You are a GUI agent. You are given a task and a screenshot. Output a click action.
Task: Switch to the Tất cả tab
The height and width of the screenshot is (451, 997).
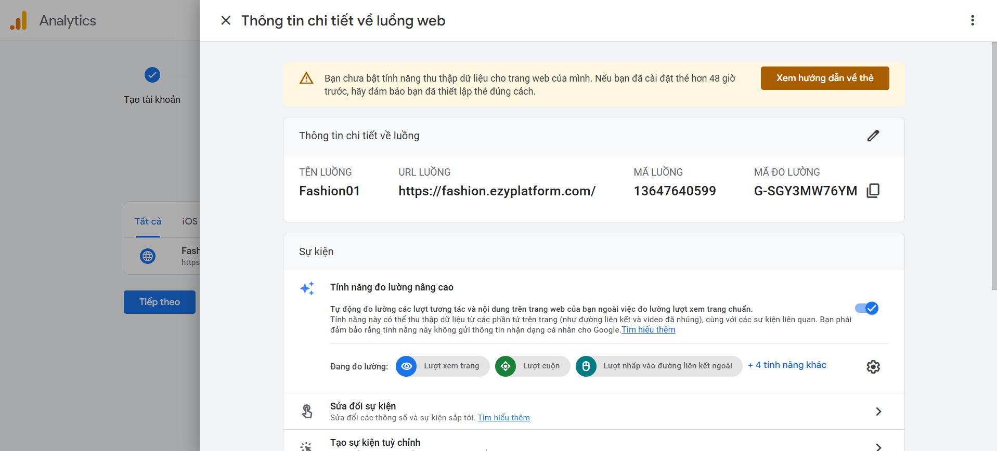tap(148, 221)
